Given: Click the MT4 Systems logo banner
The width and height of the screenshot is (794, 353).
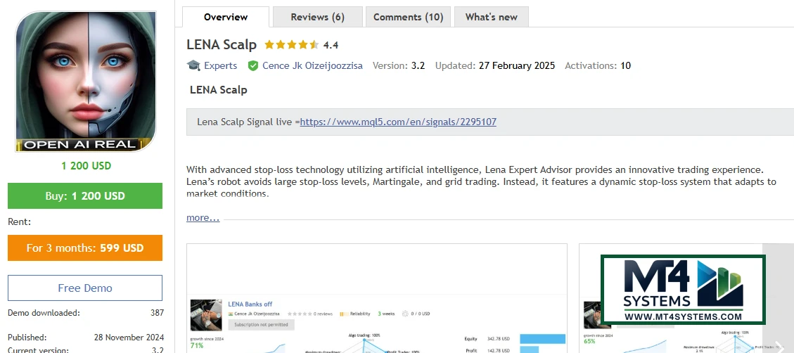Looking at the screenshot, I should coord(683,290).
